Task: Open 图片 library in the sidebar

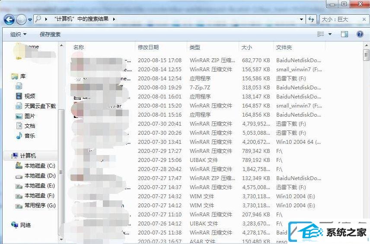Action: pos(30,116)
